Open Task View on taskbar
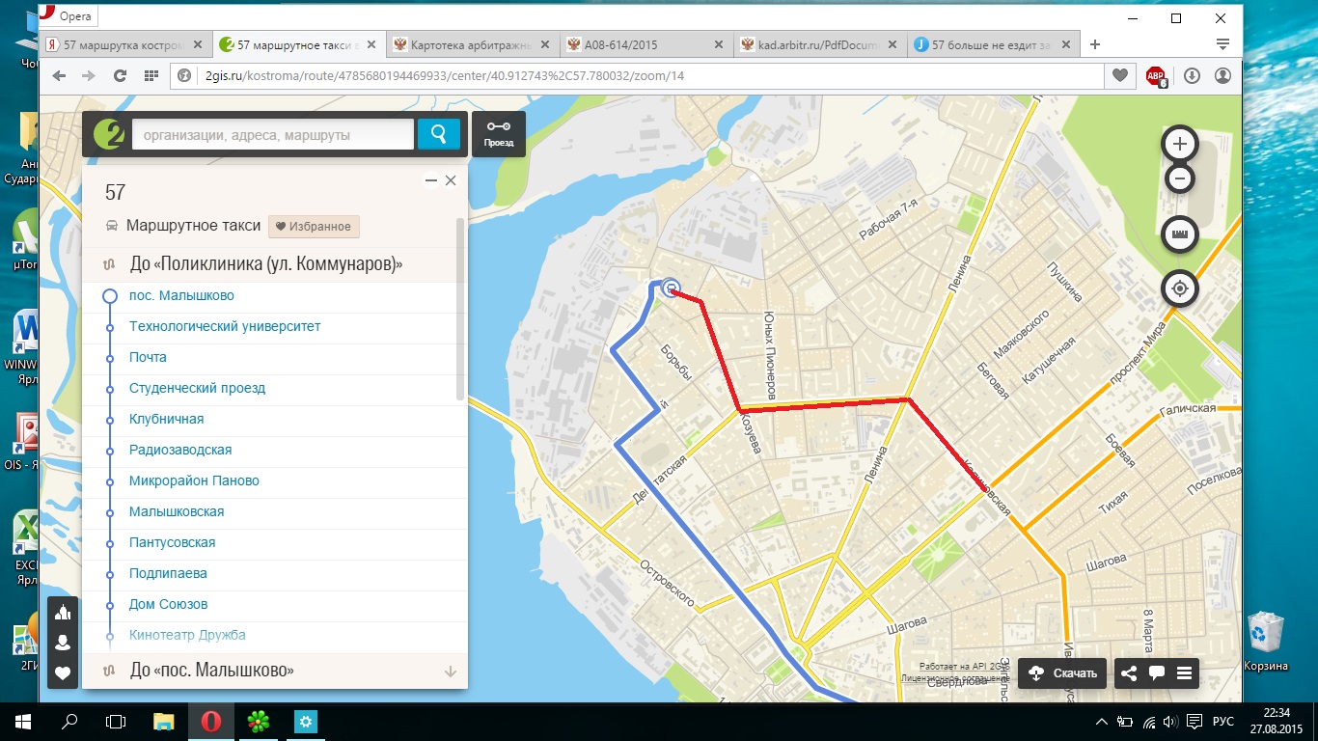The height and width of the screenshot is (741, 1318). pos(116,721)
